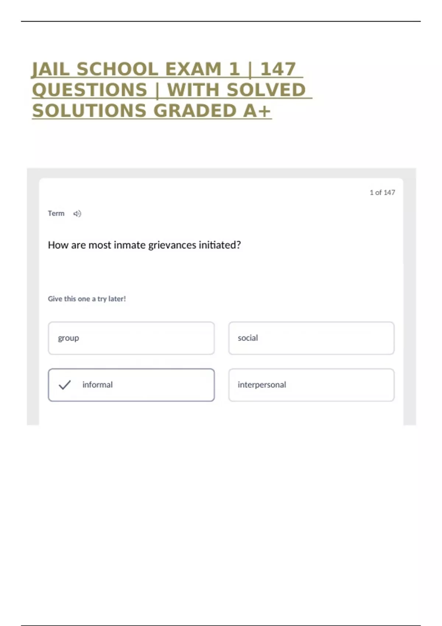The image size is (442, 626).
Task: Choose the "social" answer option
Action: pos(311,338)
